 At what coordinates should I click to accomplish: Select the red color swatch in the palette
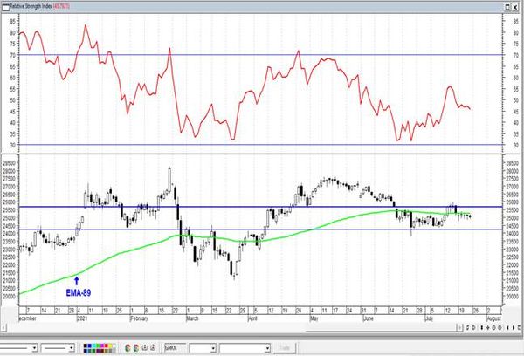click(106, 346)
